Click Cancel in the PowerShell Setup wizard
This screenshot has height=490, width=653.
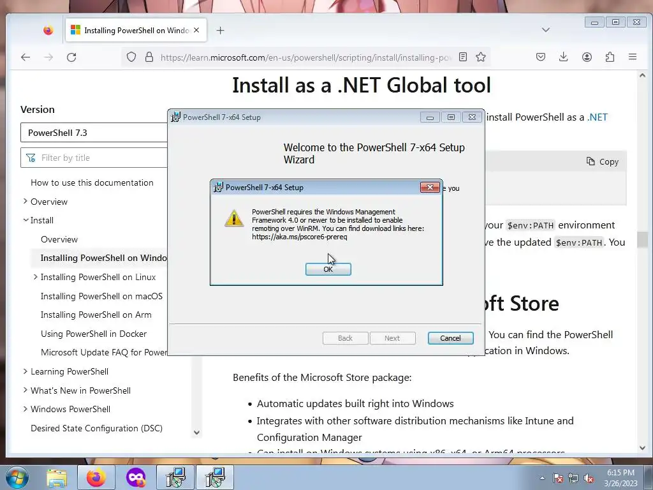pos(451,338)
